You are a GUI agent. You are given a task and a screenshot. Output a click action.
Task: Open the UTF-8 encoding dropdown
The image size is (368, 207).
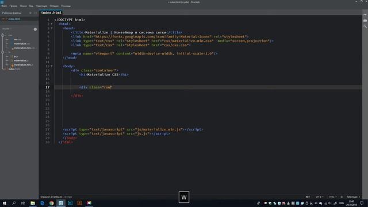pos(319,197)
